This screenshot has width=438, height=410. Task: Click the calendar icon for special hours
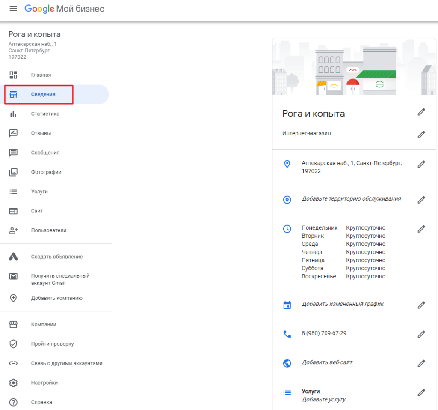point(287,305)
